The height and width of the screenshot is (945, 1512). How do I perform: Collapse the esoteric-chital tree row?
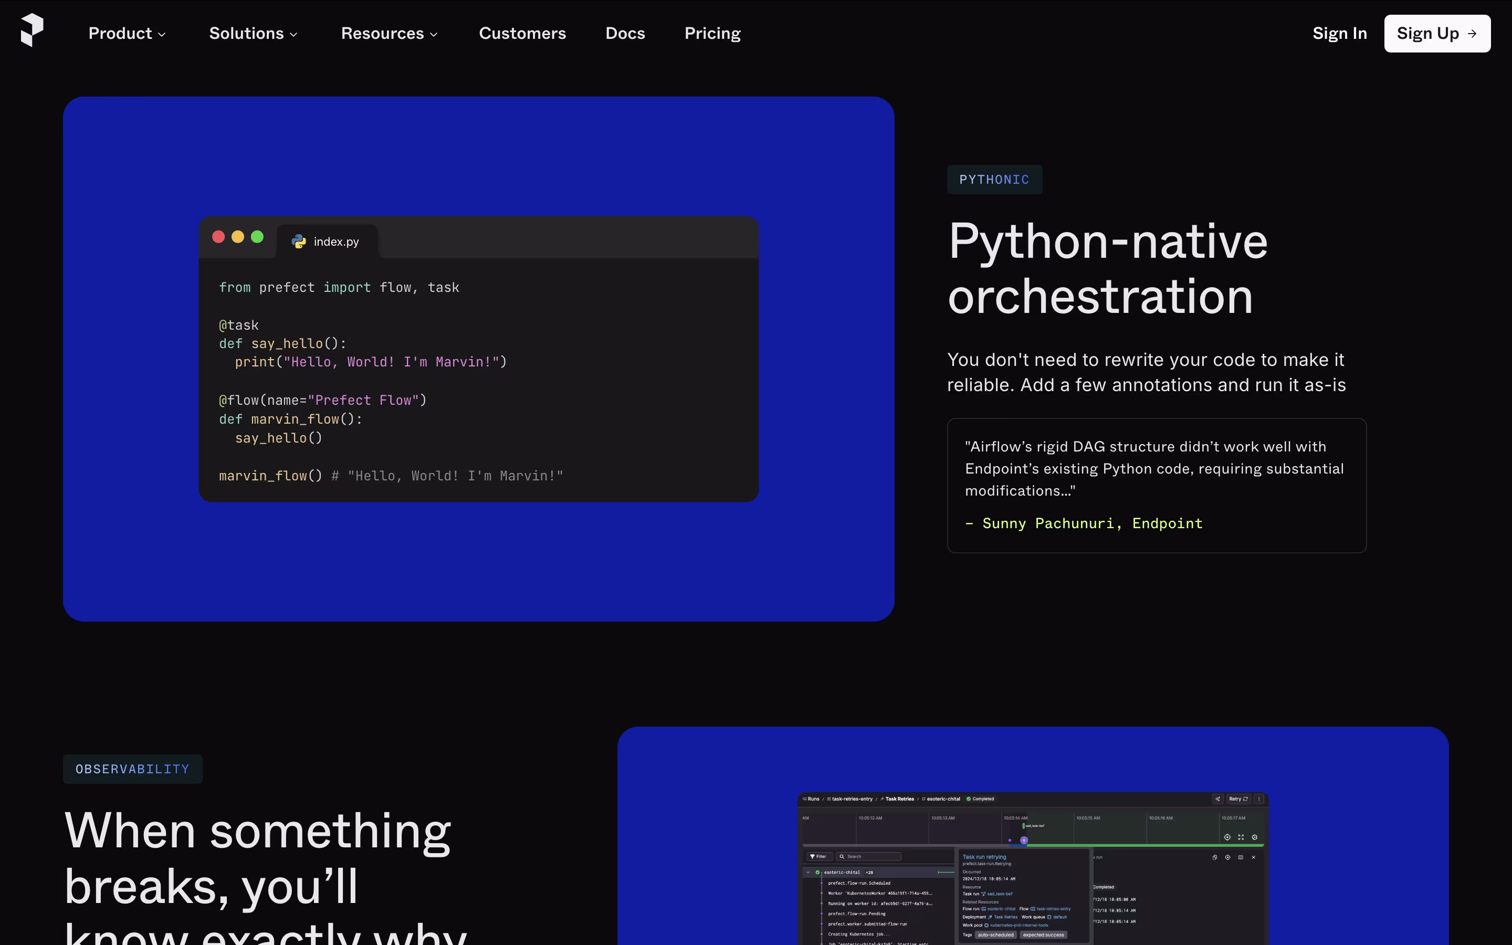point(808,873)
